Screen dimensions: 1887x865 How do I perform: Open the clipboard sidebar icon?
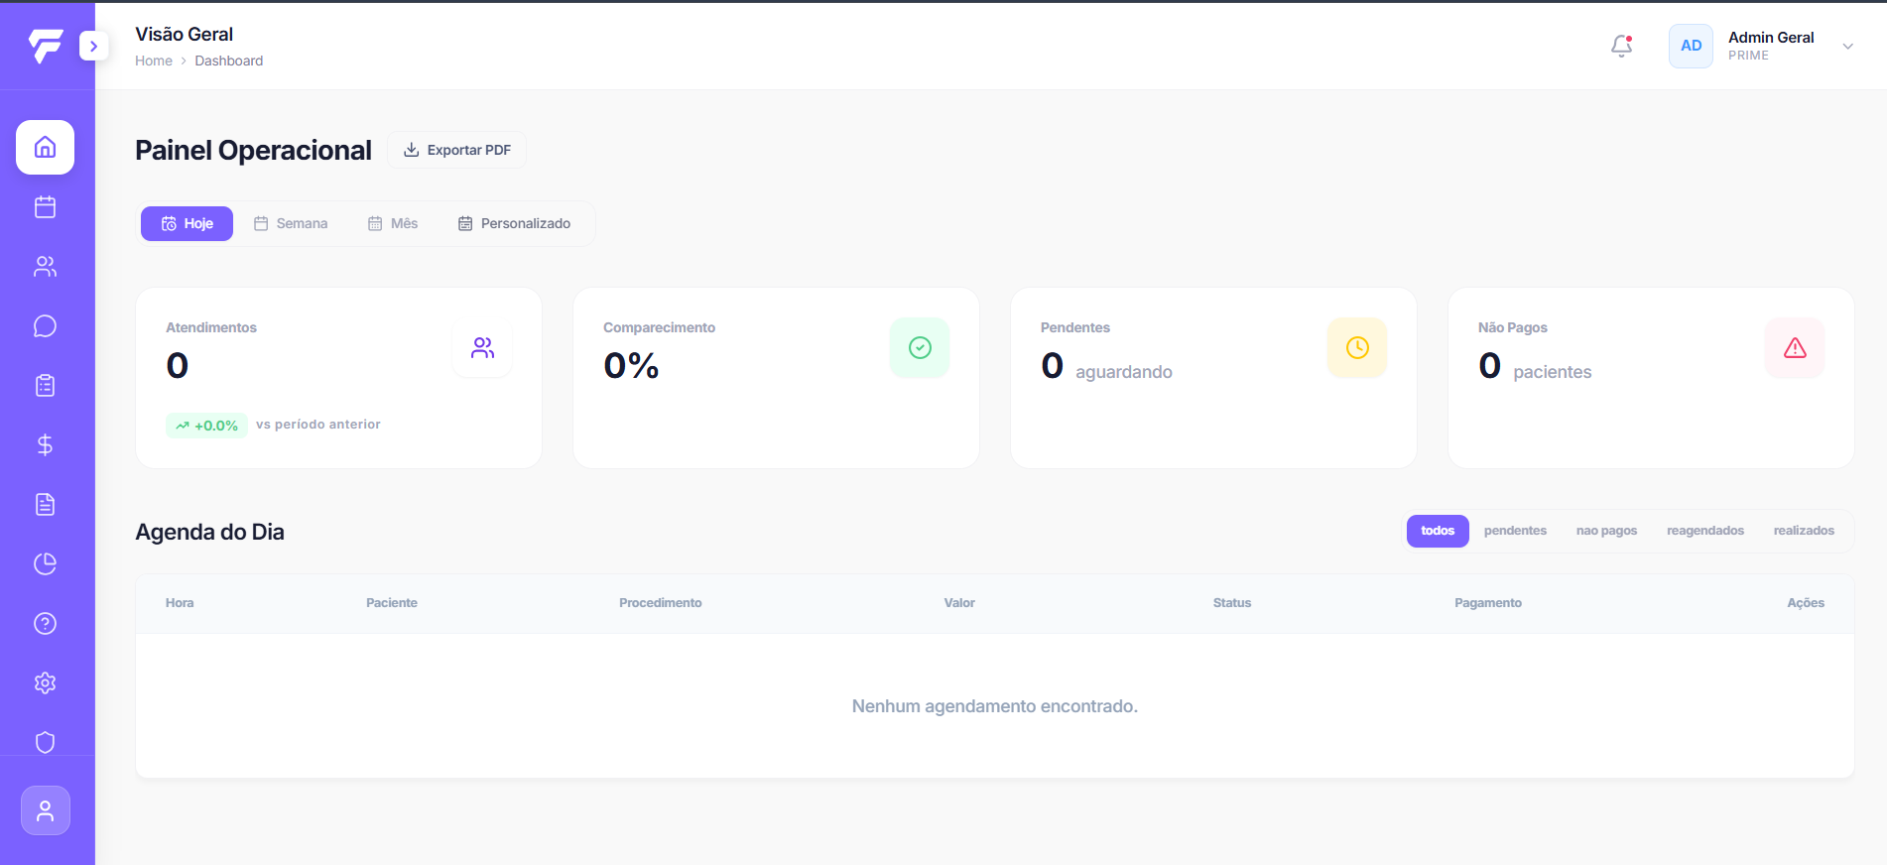(45, 385)
